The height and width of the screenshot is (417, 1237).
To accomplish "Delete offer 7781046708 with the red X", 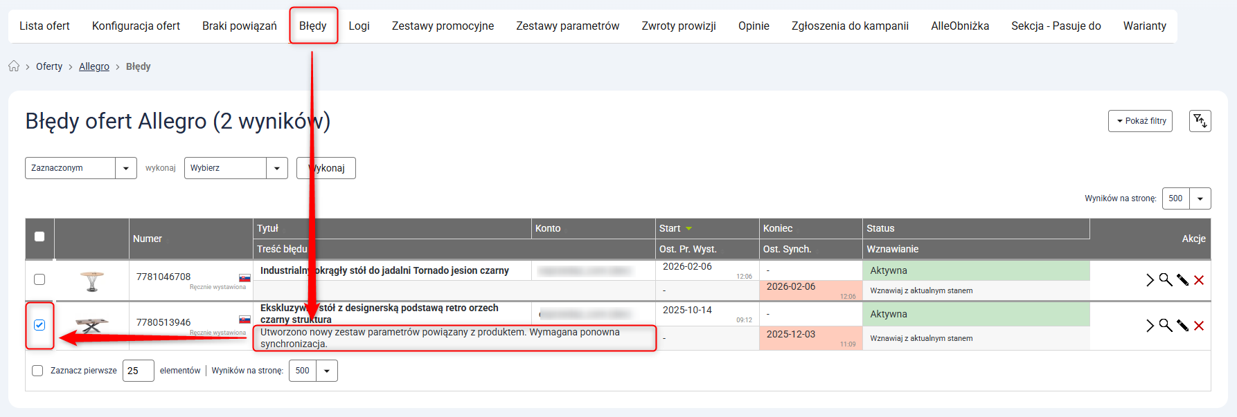I will pos(1199,279).
